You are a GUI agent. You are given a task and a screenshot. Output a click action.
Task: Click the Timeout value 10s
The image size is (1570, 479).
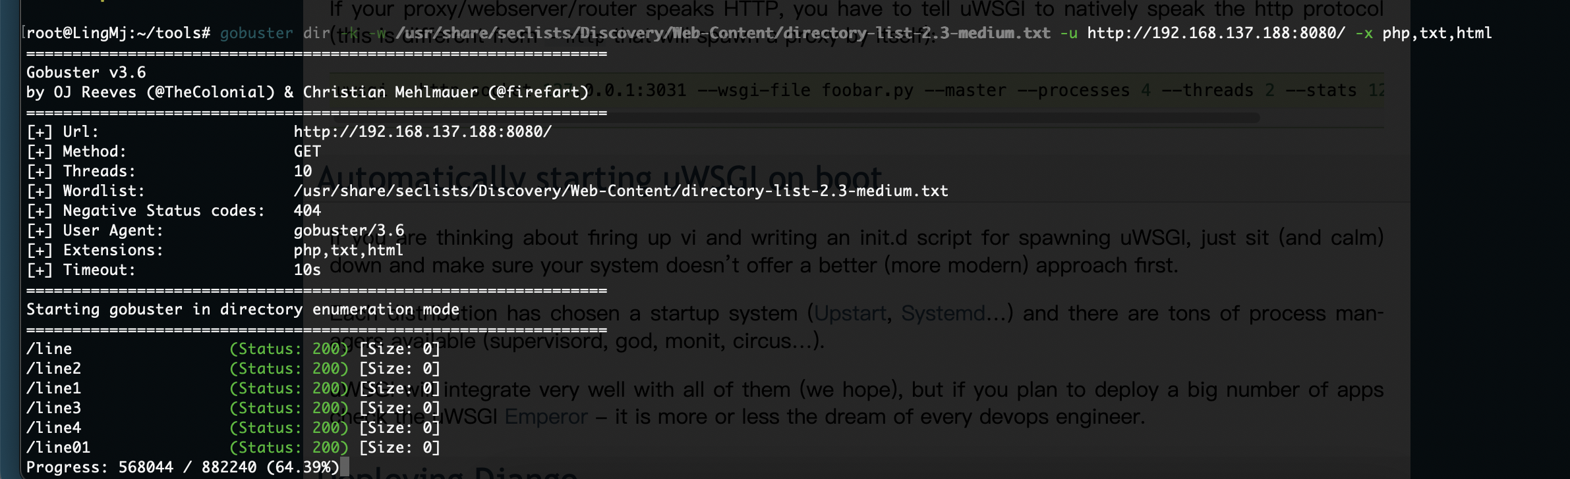[307, 270]
